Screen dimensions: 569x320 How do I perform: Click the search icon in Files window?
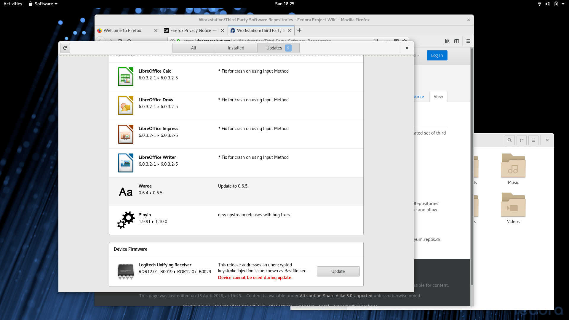(510, 140)
